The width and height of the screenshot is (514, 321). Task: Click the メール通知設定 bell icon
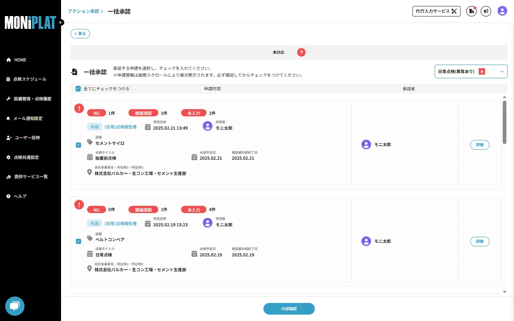click(x=9, y=118)
